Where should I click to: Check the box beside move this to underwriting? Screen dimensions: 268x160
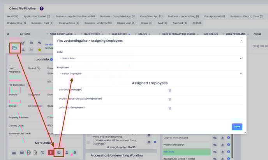click(88, 135)
